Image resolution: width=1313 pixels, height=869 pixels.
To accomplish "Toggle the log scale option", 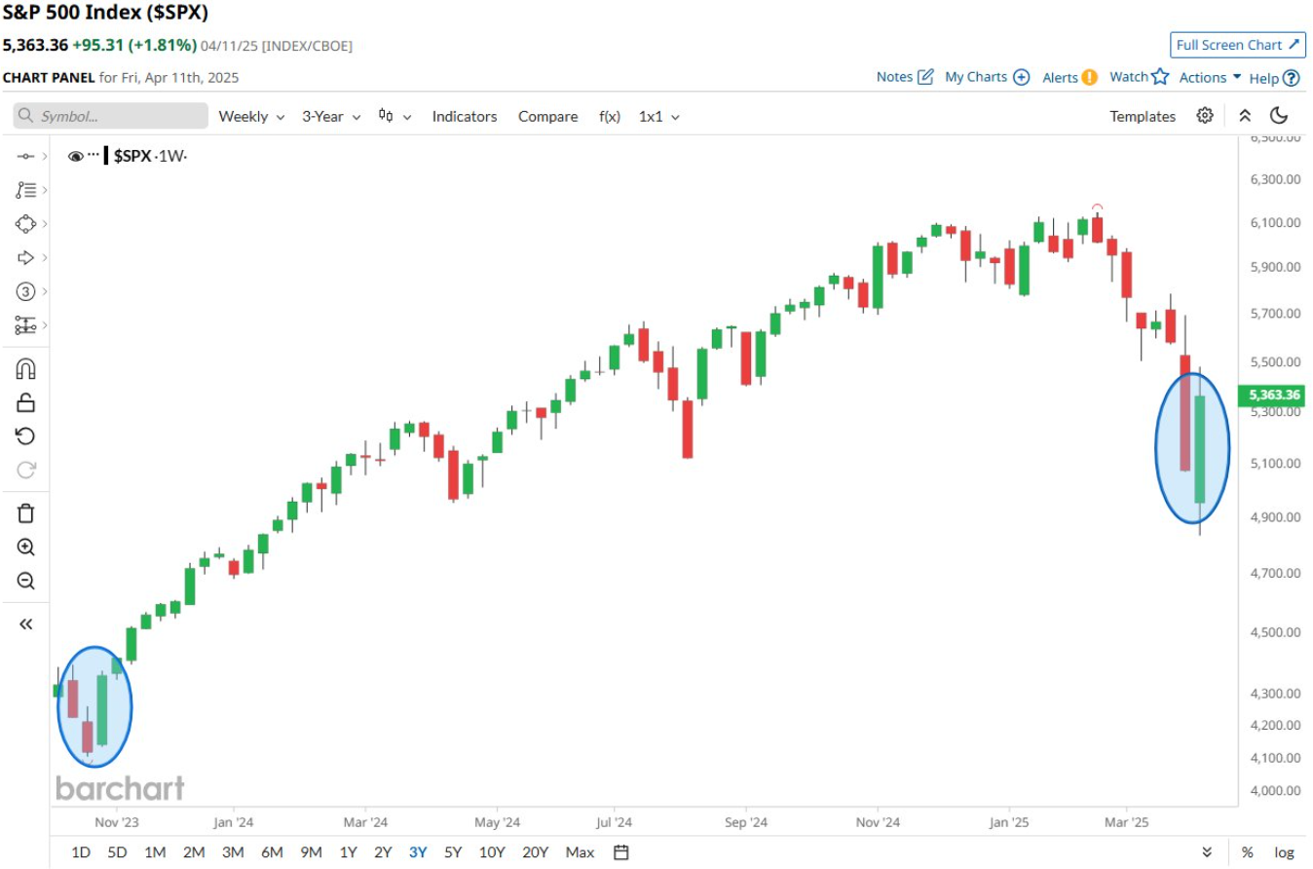I will (x=1285, y=852).
